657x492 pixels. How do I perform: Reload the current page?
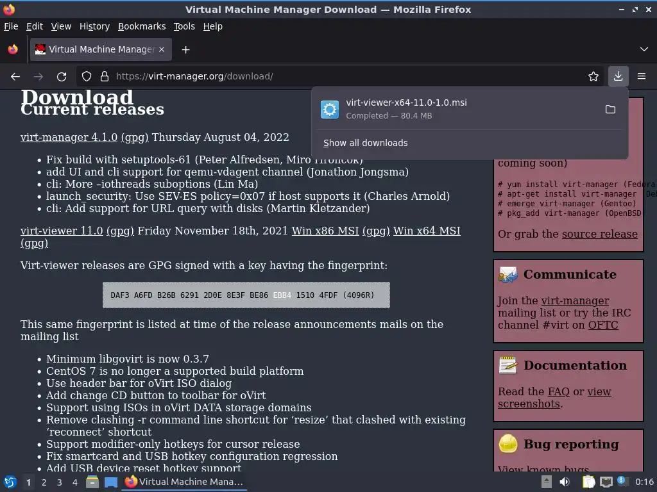[x=62, y=77]
